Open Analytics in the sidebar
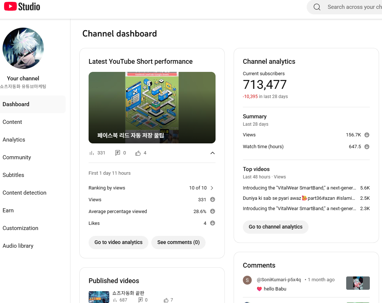 (x=14, y=140)
